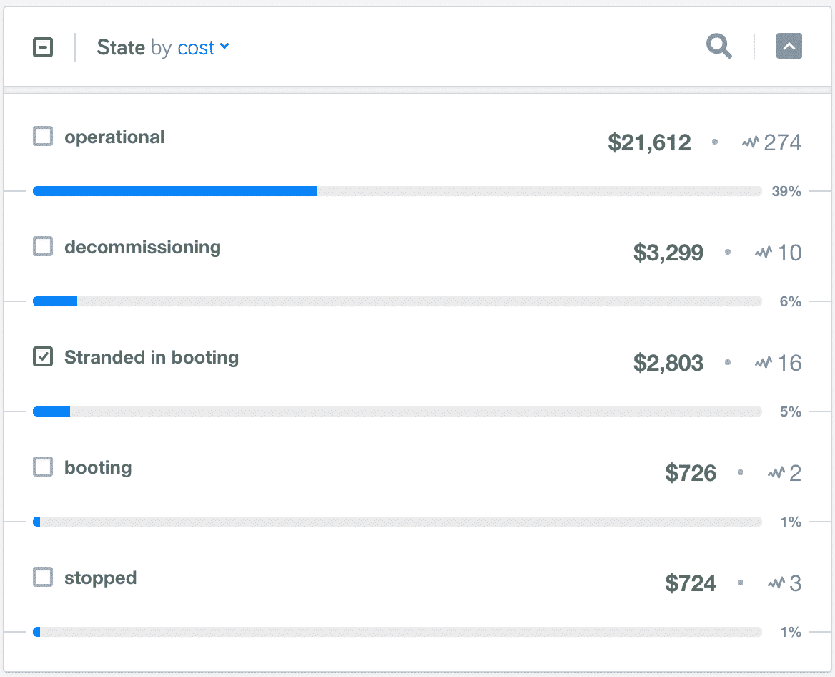Click the 'State' heading text
The image size is (835, 677).
point(122,48)
